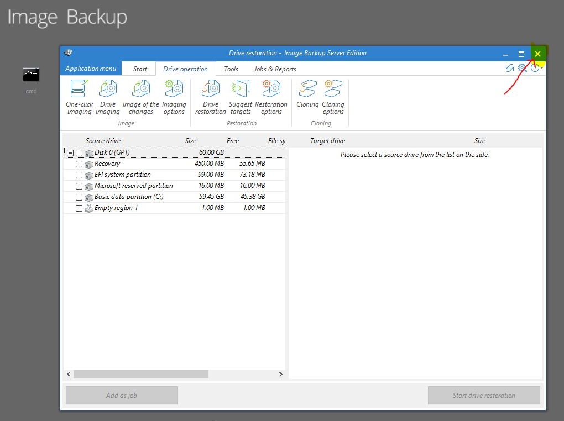Image resolution: width=564 pixels, height=421 pixels.
Task: Click the application logo in title bar
Action: click(68, 52)
